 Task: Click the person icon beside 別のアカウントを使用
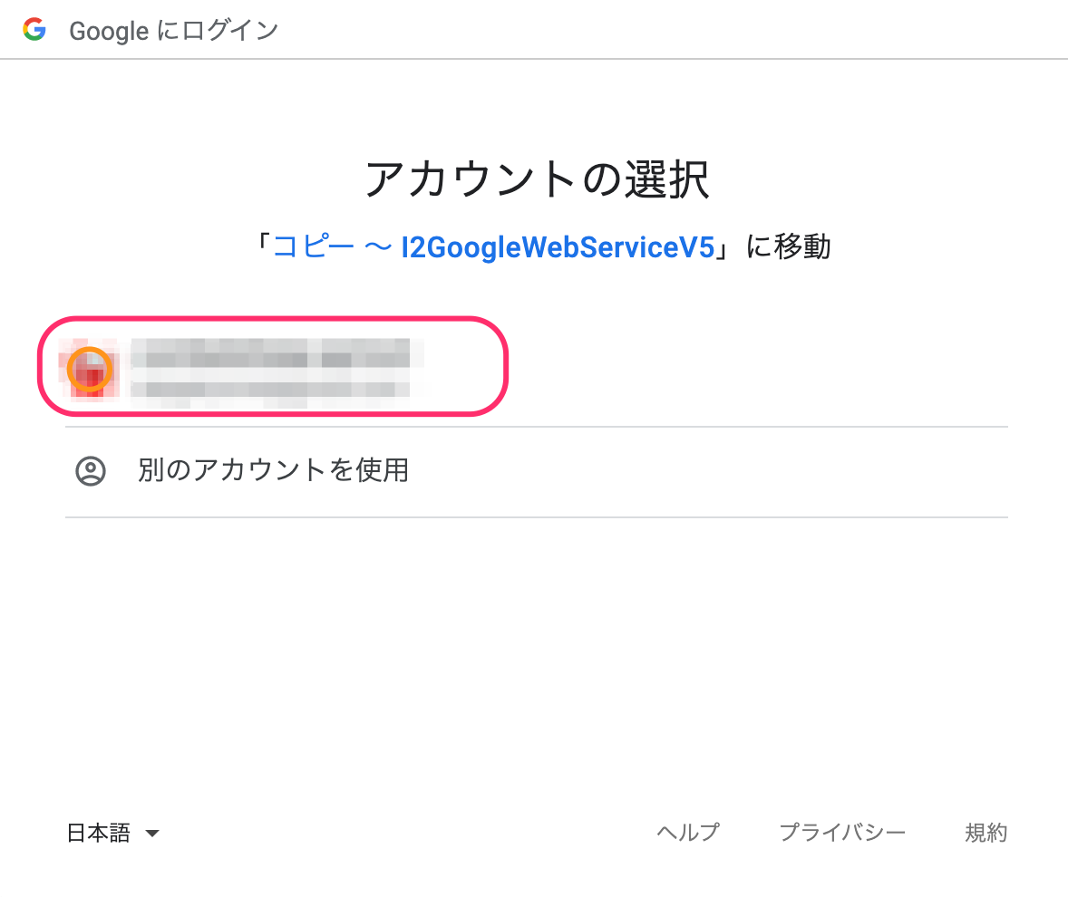(91, 471)
